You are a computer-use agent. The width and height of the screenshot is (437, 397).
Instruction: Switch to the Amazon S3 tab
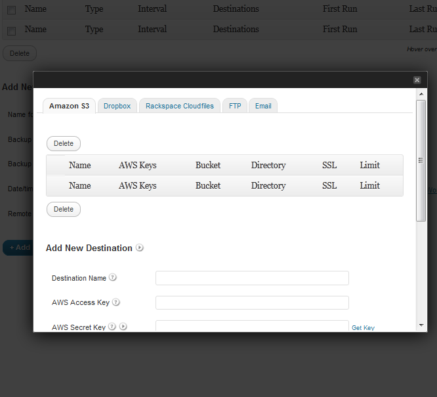coord(69,106)
